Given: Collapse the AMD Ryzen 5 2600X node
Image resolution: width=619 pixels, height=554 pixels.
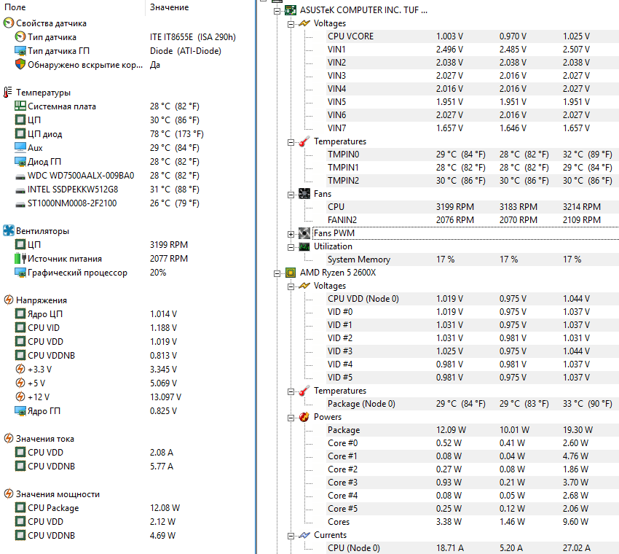Looking at the screenshot, I should point(277,273).
